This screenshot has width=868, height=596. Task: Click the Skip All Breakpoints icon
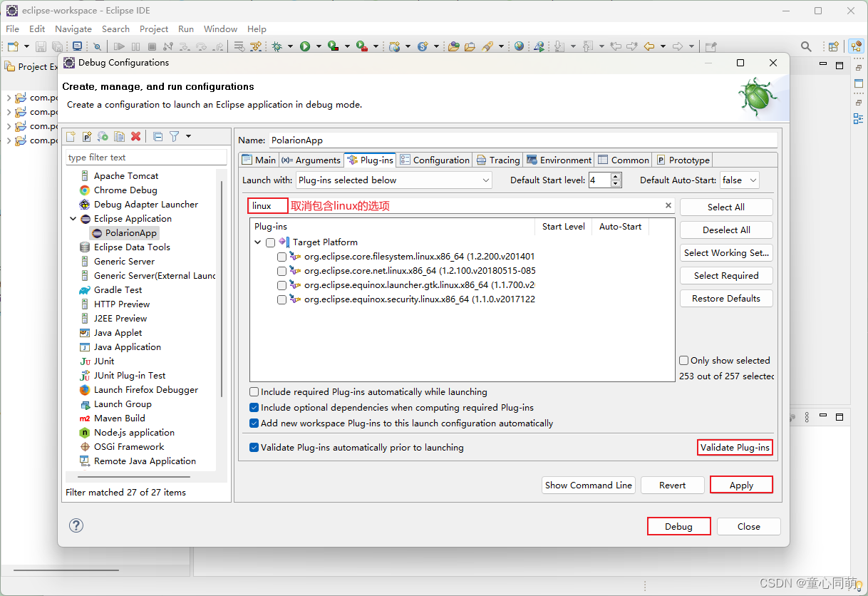pos(97,46)
